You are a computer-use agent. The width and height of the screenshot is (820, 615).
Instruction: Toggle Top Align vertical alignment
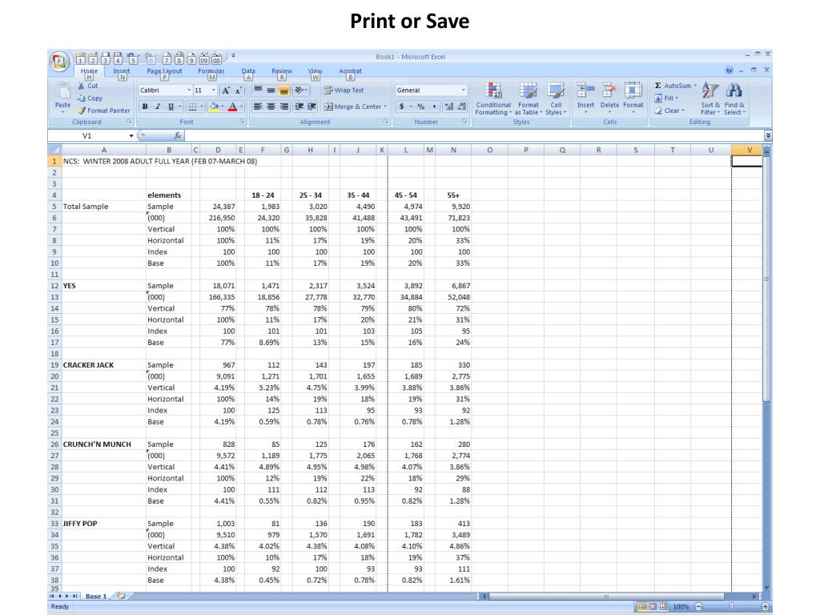coord(258,90)
